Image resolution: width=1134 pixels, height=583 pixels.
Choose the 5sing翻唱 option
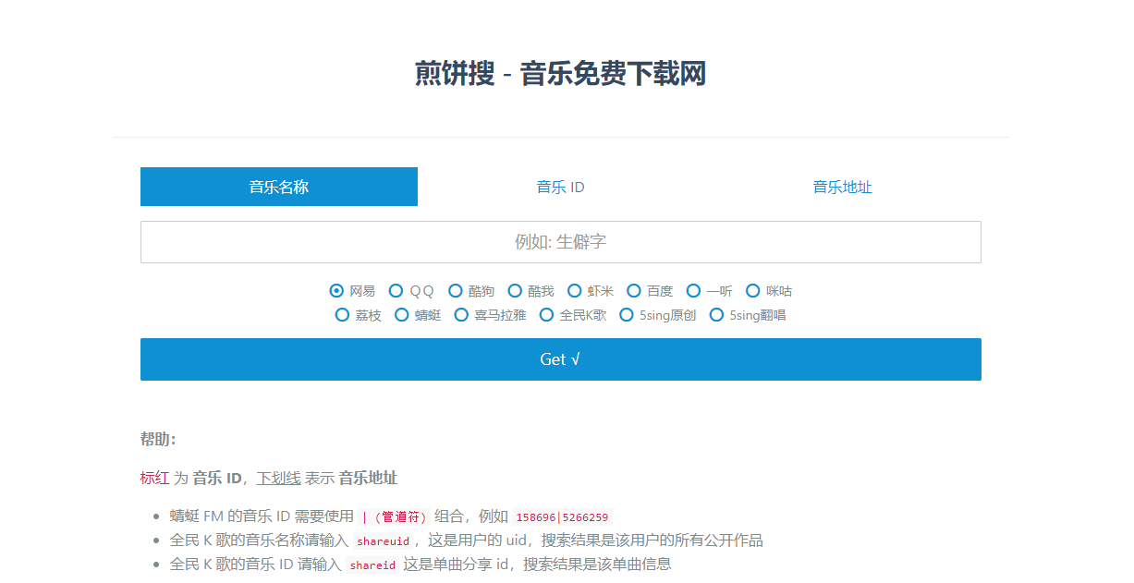click(x=717, y=315)
